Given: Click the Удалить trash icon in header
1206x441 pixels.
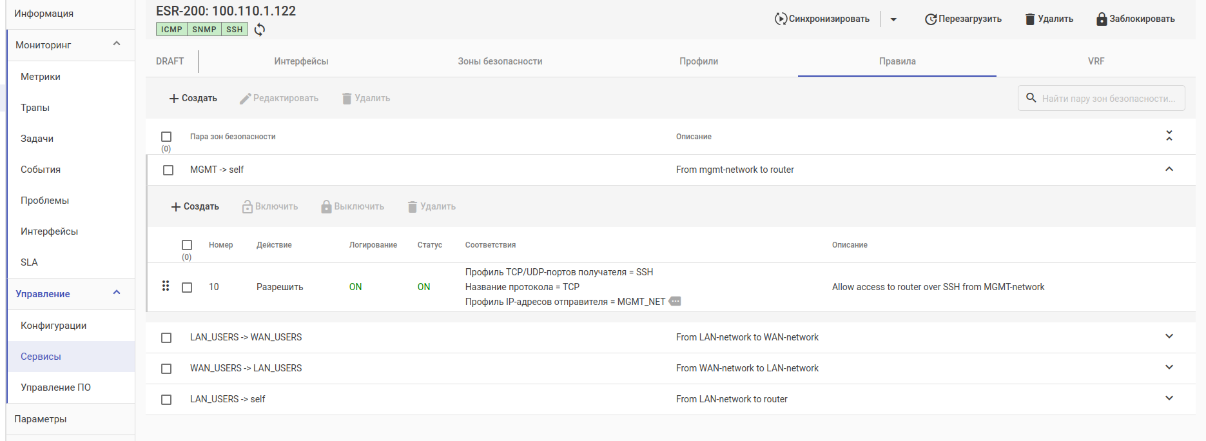Looking at the screenshot, I should tap(1030, 19).
